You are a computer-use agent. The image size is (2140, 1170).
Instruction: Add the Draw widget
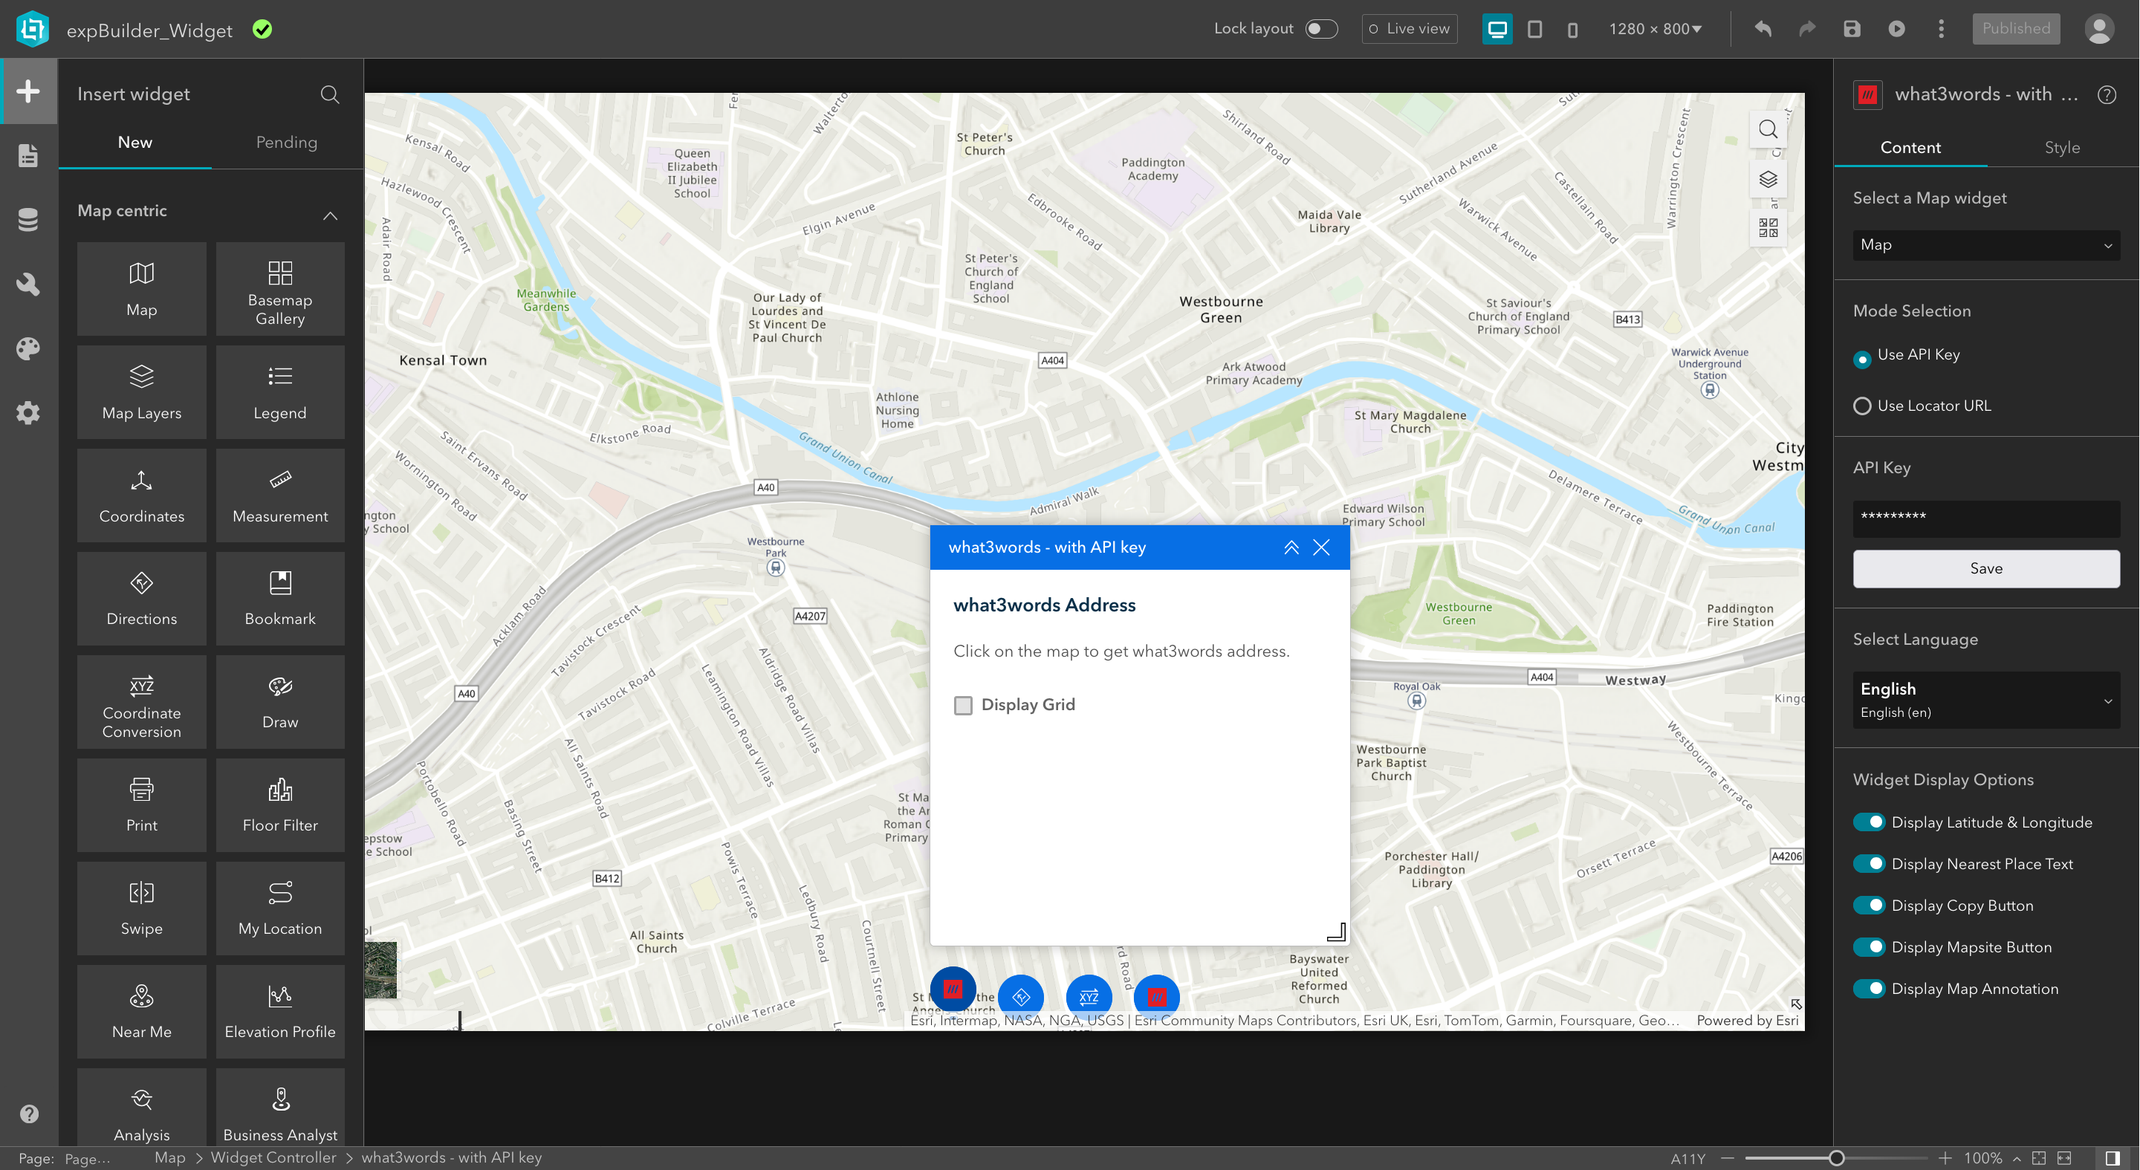[280, 702]
